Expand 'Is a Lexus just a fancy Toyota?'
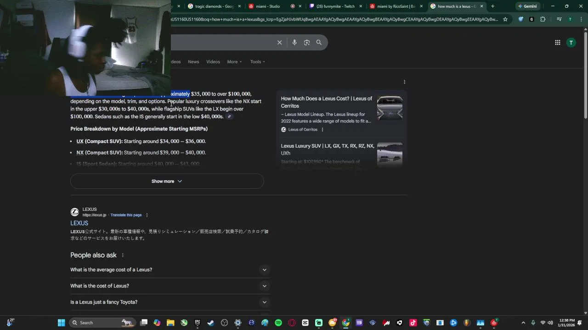This screenshot has height=330, width=588. (x=169, y=302)
